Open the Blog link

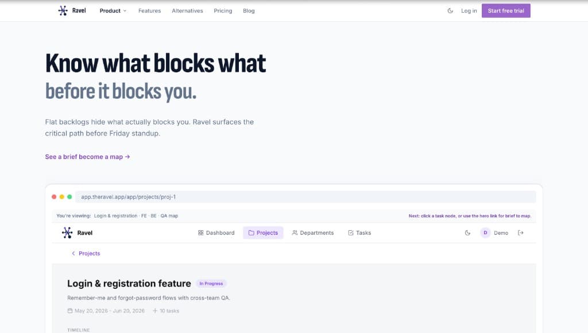249,11
